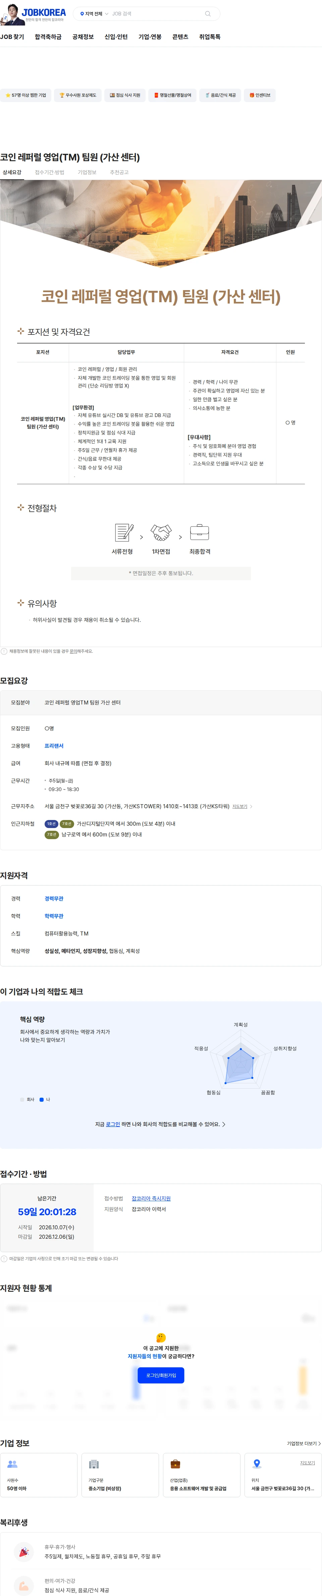Open 기업정보 더보기 link
The height and width of the screenshot is (1596, 322).
(x=304, y=1443)
